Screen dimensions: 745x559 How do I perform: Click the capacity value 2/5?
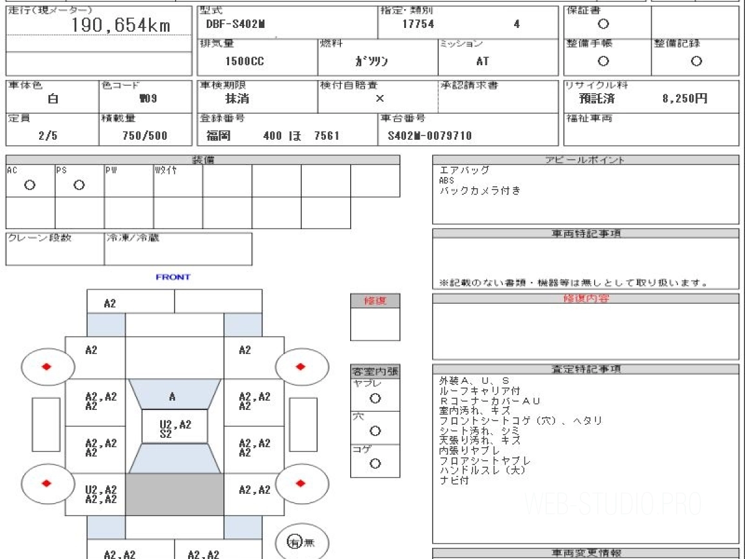pos(48,135)
